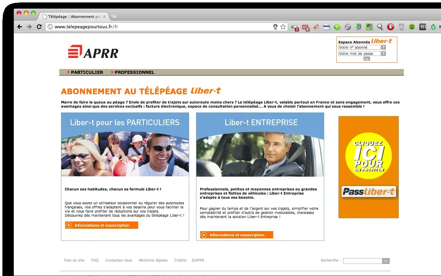Click the businessman photo for Entreprise
Screen dimensions: 441x276
pyautogui.click(x=260, y=154)
